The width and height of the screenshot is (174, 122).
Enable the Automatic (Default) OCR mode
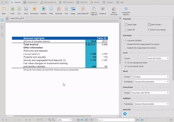pyautogui.click(x=125, y=40)
